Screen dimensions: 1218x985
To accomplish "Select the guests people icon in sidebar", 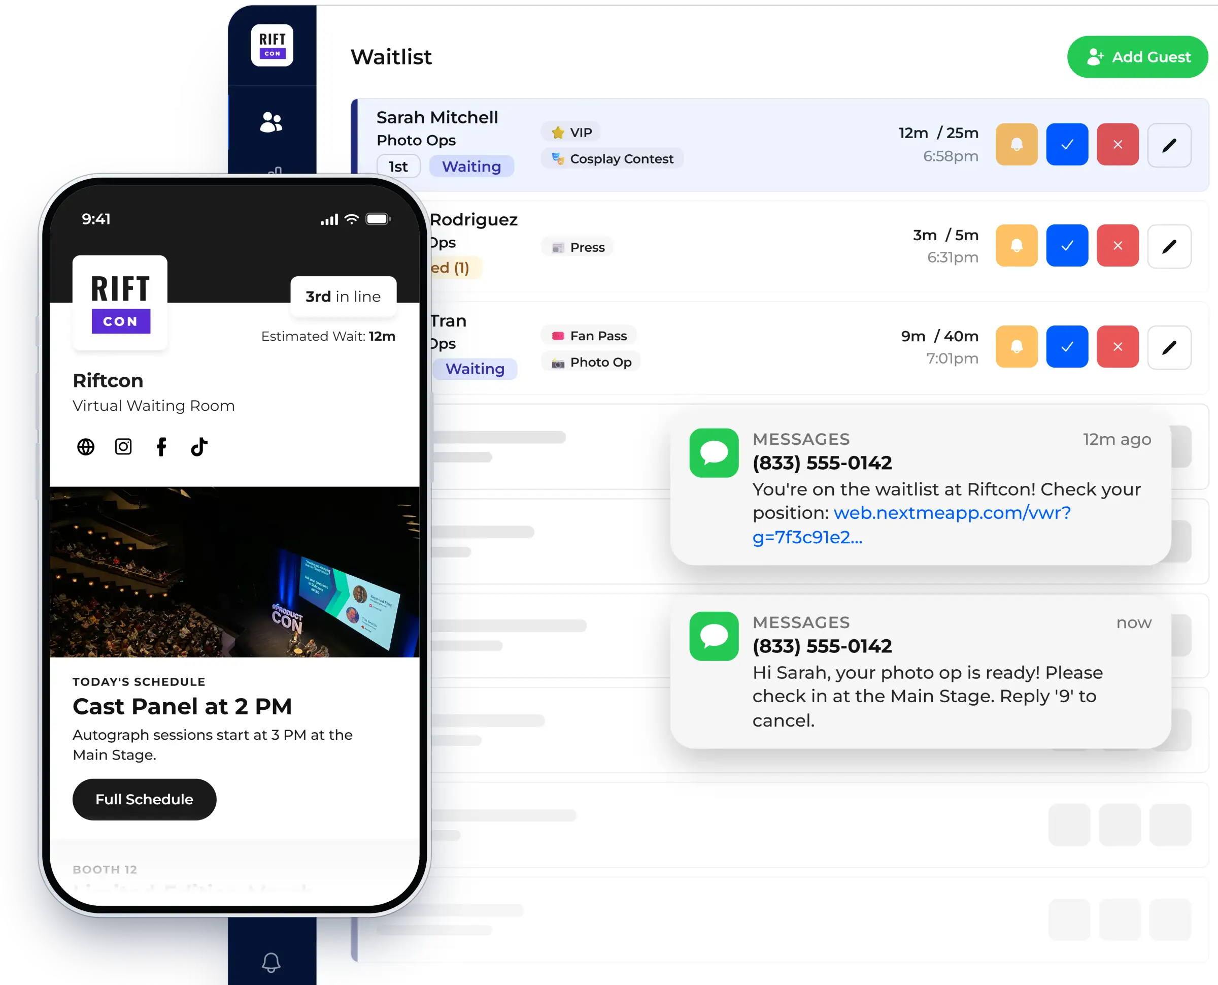I will point(271,121).
